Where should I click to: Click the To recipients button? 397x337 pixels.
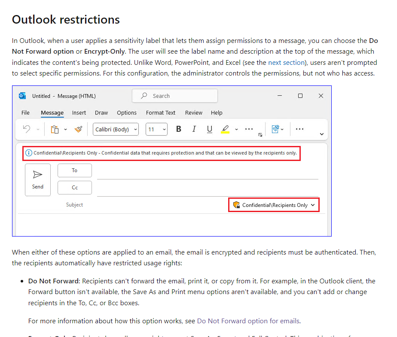point(75,170)
